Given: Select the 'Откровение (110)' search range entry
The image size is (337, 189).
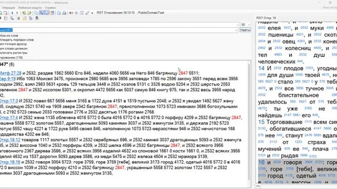Looking at the screenshot, I should [x=12, y=57].
